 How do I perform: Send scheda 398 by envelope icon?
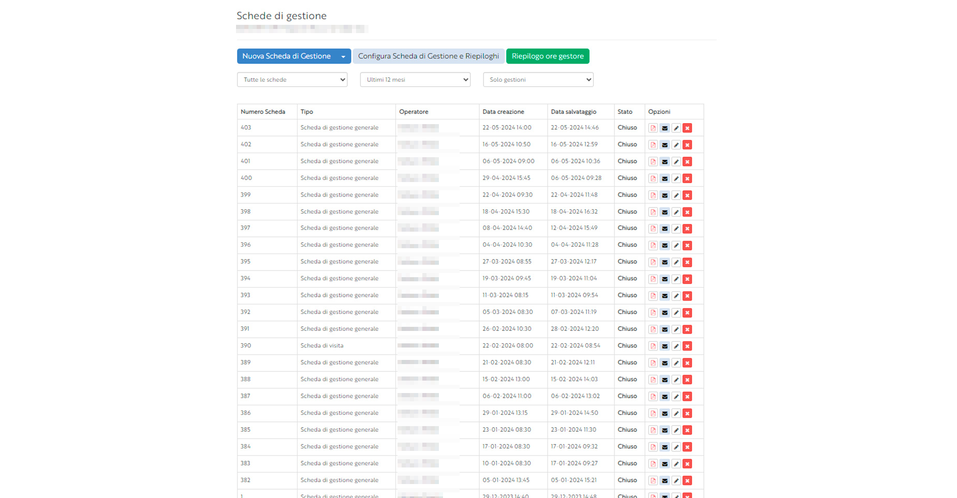tap(665, 212)
